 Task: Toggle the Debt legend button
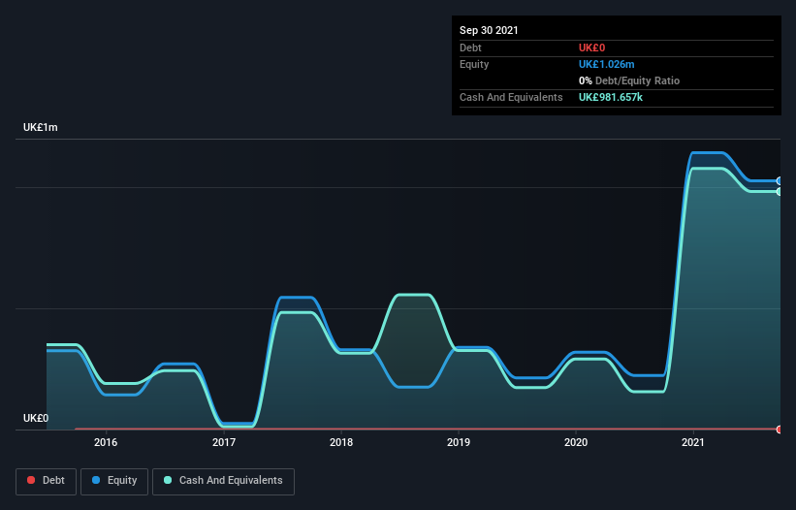tap(47, 481)
